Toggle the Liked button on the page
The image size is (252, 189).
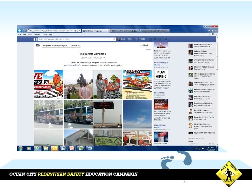(x=144, y=45)
